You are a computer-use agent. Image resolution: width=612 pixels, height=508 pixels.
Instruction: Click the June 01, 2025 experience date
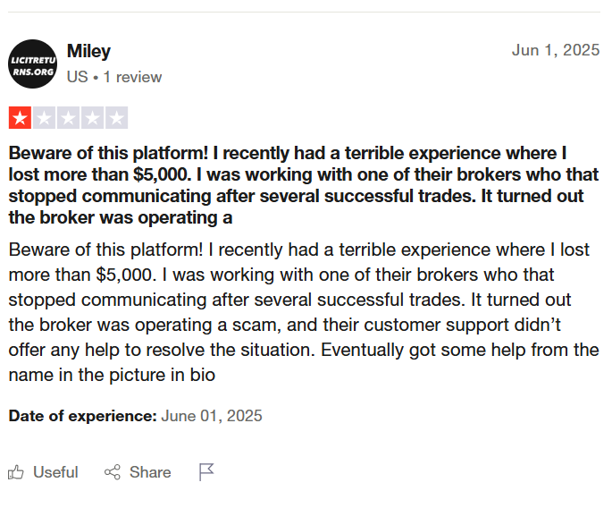point(212,416)
